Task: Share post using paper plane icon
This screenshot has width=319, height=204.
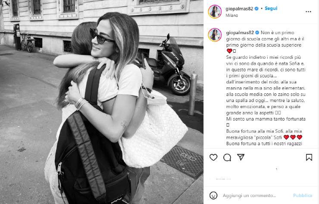Action: (241, 157)
